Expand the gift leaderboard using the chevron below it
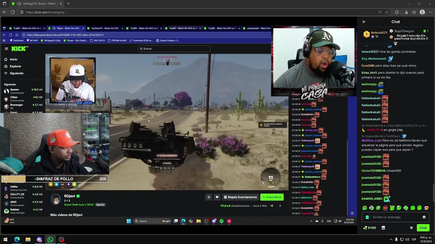 396,43
